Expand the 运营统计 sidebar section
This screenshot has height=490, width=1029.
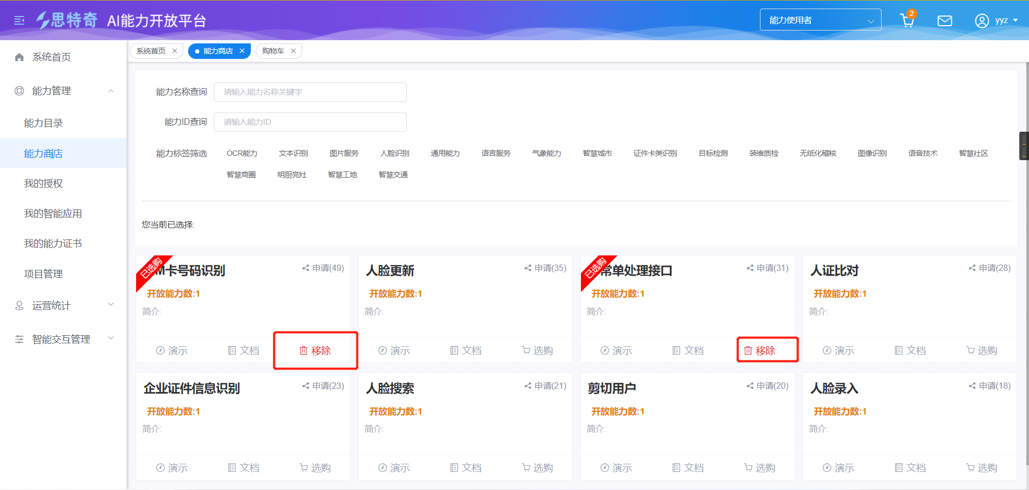[x=63, y=305]
